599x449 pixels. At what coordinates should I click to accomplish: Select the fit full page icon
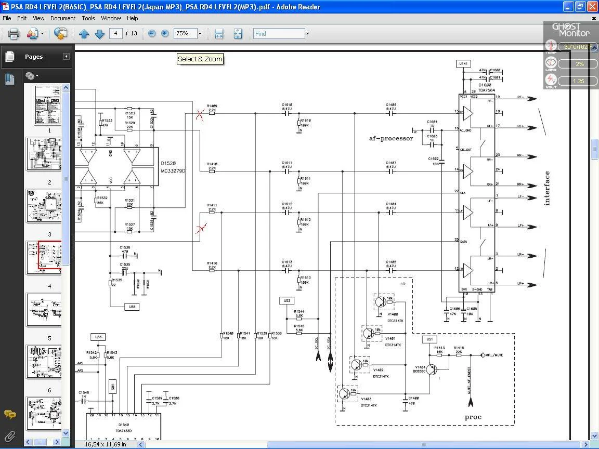238,34
